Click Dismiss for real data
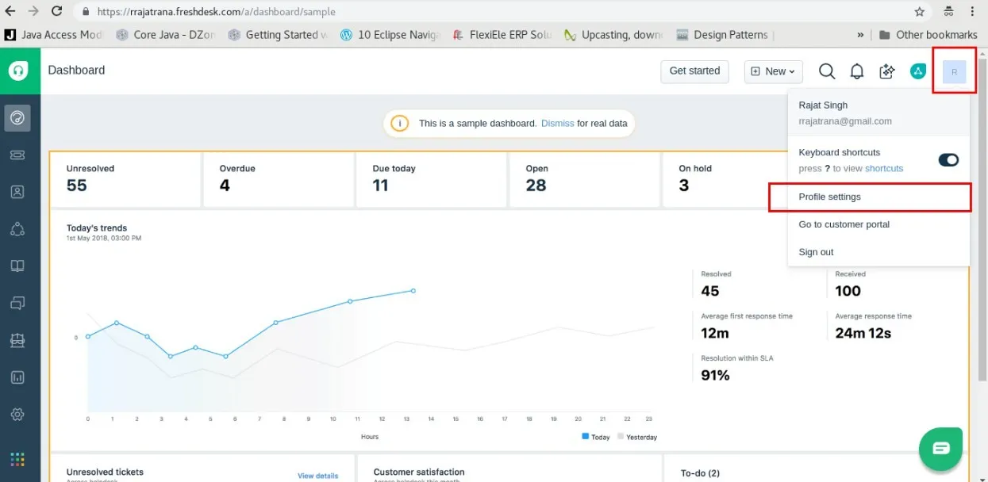This screenshot has width=988, height=482. pos(557,124)
